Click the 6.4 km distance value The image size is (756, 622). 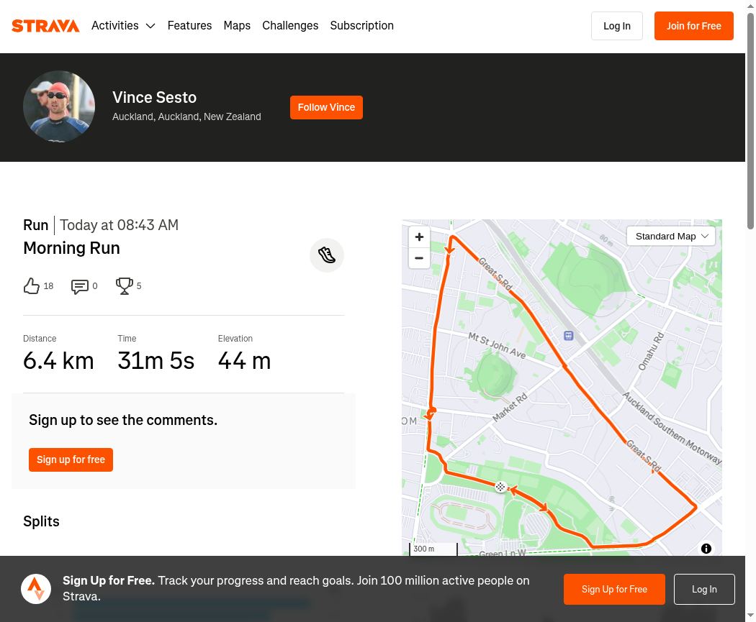(x=58, y=360)
